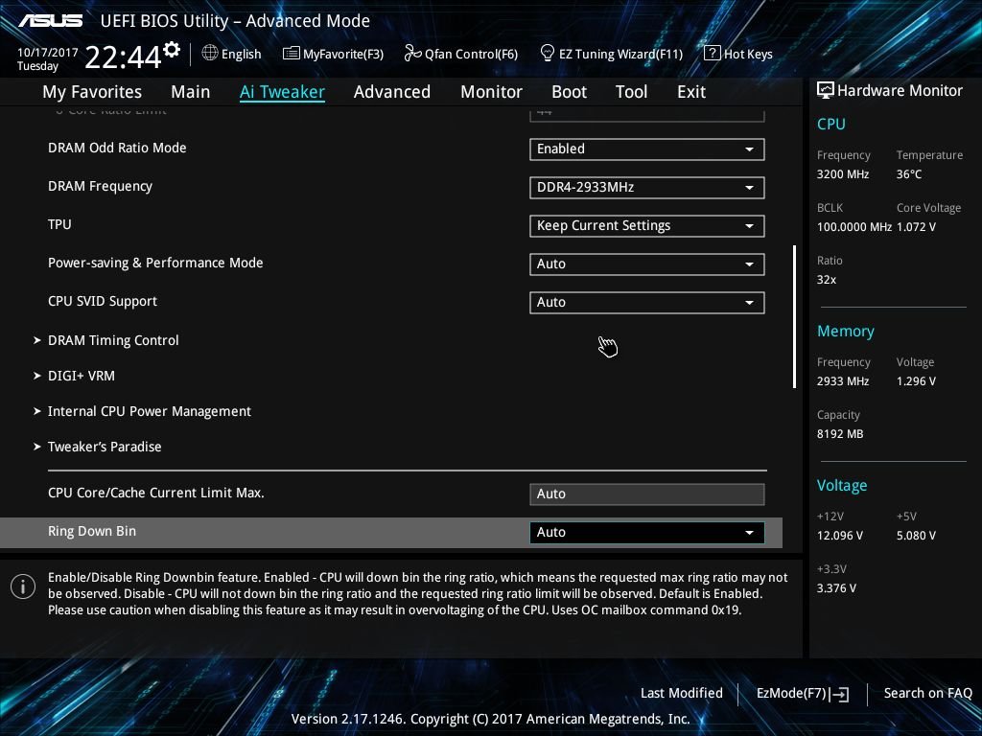Click the CPU temperature 36°C value
Viewport: 982px width, 736px height.
[x=909, y=174]
